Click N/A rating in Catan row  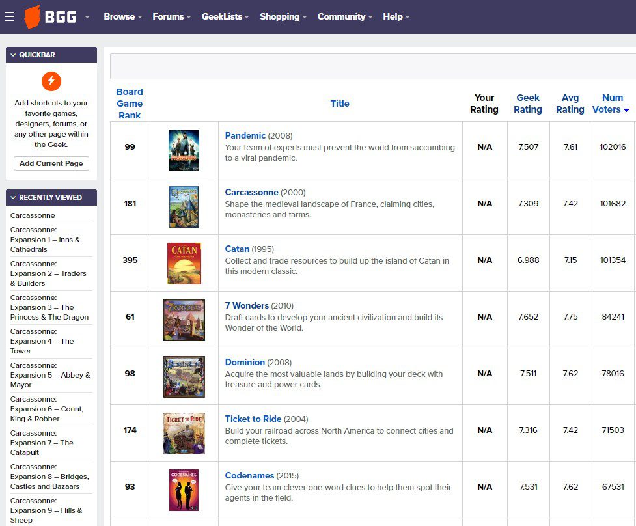click(485, 260)
